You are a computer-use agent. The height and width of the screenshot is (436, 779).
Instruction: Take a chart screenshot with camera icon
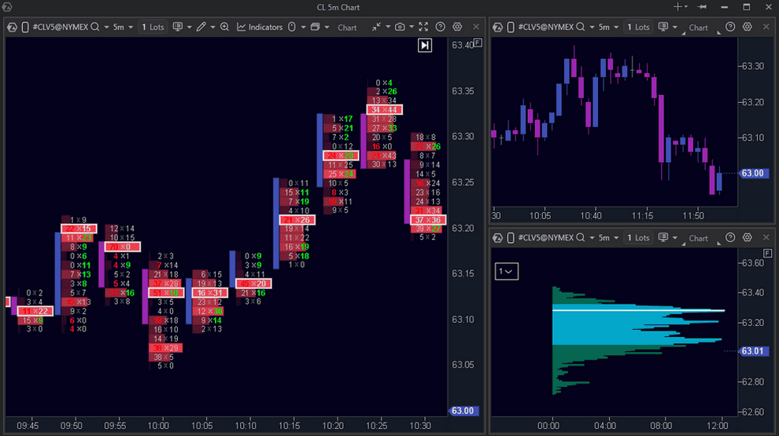(x=400, y=27)
